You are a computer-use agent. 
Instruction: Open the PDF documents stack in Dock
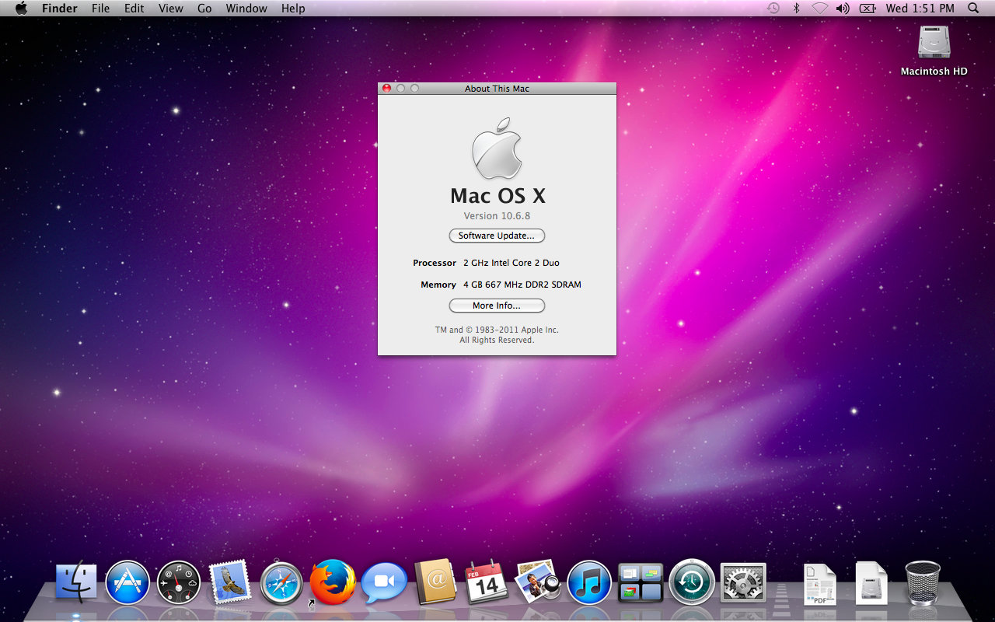coord(819,584)
